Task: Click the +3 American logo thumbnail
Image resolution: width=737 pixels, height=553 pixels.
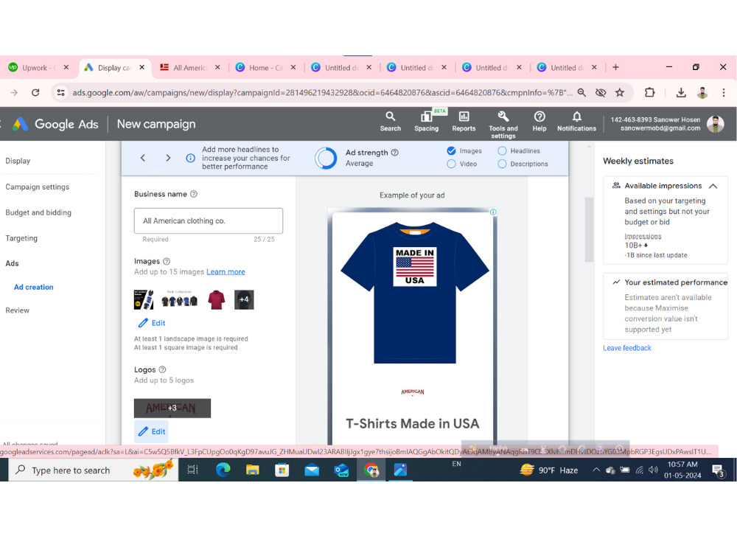Action: click(x=172, y=408)
